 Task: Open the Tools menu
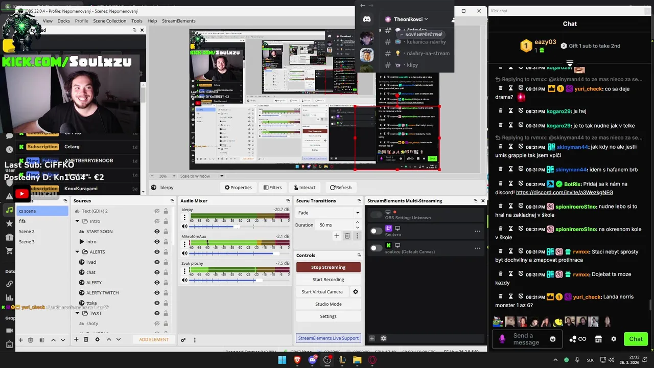pyautogui.click(x=137, y=21)
